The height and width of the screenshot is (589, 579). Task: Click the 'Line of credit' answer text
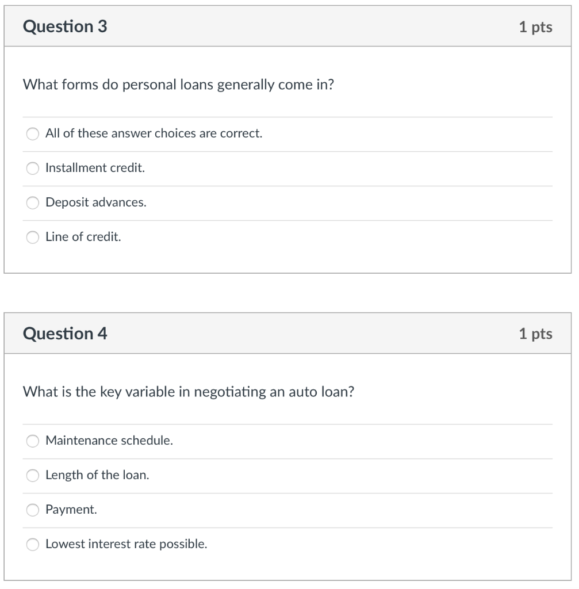click(x=83, y=237)
